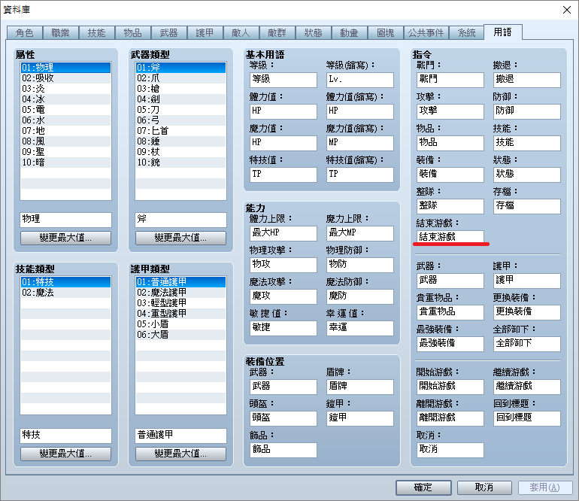The image size is (579, 501).
Task: Select 05:電 element row
Action: 65,110
